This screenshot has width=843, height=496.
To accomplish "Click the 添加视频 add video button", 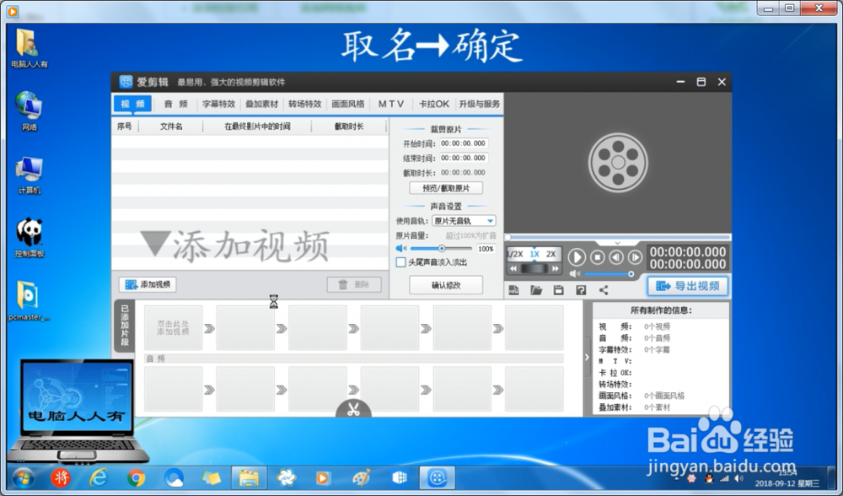I will [x=148, y=284].
